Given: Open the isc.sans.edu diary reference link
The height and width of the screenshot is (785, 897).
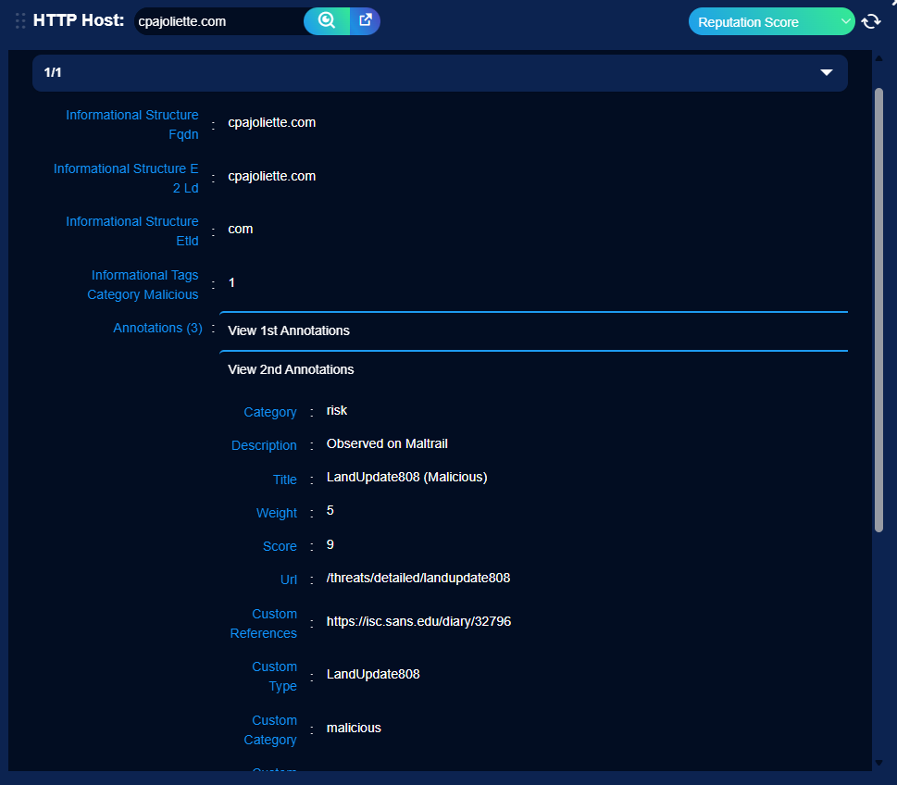Looking at the screenshot, I should [x=418, y=621].
